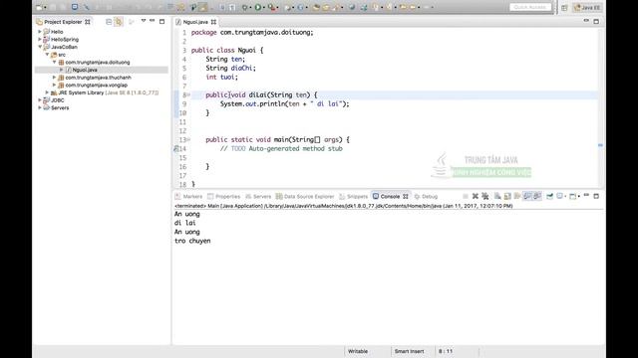
Task: Open the Data Source Explorer tab
Action: (x=305, y=197)
